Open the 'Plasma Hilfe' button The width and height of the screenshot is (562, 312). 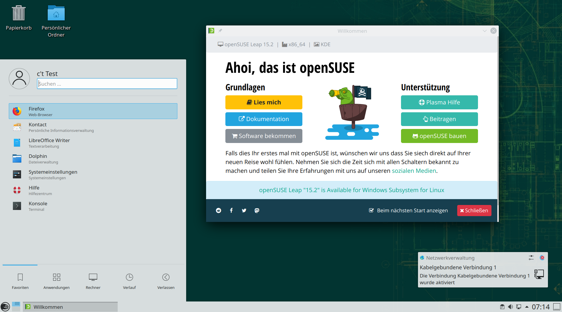point(439,102)
